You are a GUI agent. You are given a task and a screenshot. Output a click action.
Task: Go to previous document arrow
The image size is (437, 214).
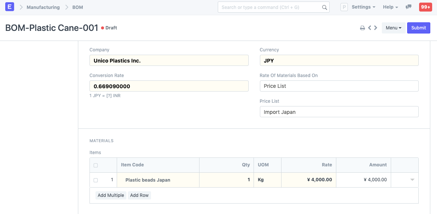(370, 28)
